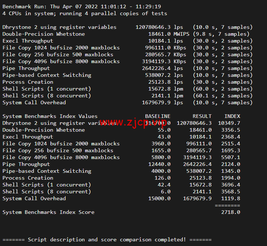The image size is (267, 246).
Task: Click baseline value '6.0'
Action: coord(166,192)
